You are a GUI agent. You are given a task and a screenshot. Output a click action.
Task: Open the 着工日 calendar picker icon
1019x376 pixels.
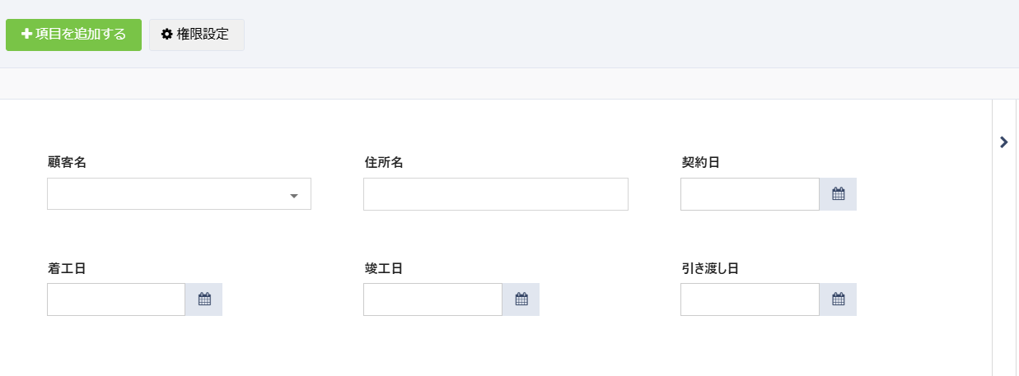[x=204, y=299]
